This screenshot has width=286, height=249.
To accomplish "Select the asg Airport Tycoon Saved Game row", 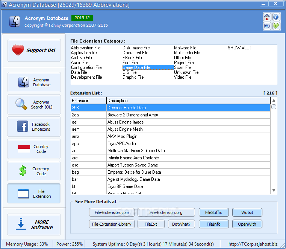I will point(170,165).
